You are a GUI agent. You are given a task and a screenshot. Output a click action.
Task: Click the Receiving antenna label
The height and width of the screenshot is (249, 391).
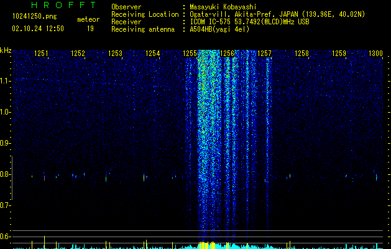[x=143, y=29]
